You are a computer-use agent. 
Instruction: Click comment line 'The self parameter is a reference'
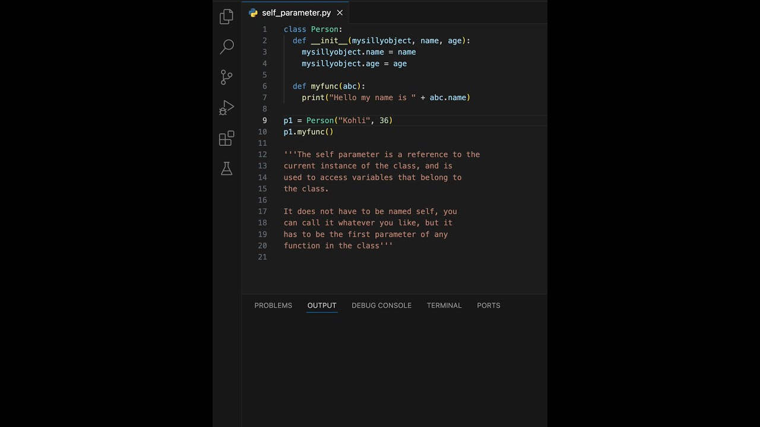382,154
